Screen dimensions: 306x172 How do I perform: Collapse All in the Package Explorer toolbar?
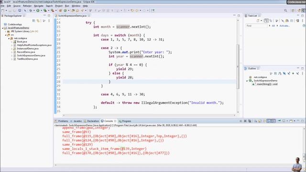[x=34, y=21]
